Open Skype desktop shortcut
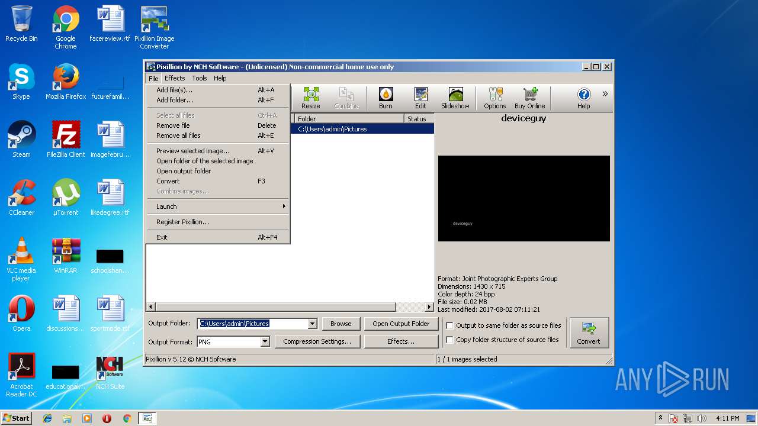This screenshot has width=758, height=426. point(21,82)
